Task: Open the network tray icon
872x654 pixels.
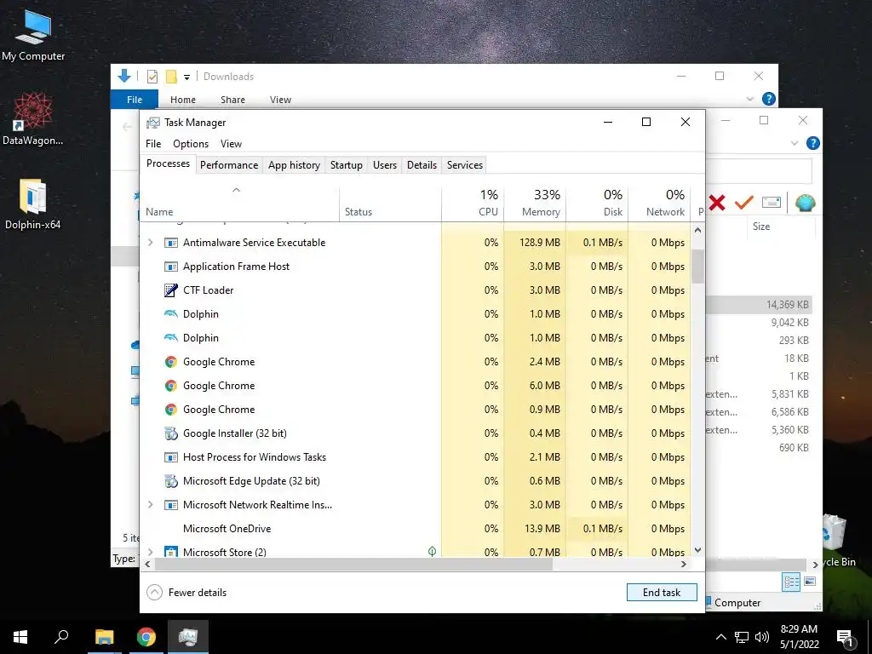Action: point(742,637)
